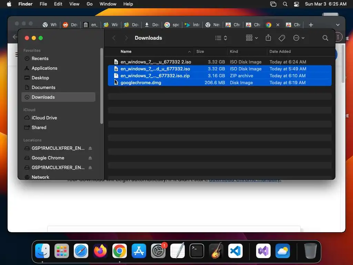Open Spotlight search in menu bar
Image resolution: width=353 pixels, height=265 pixels.
[285, 4]
